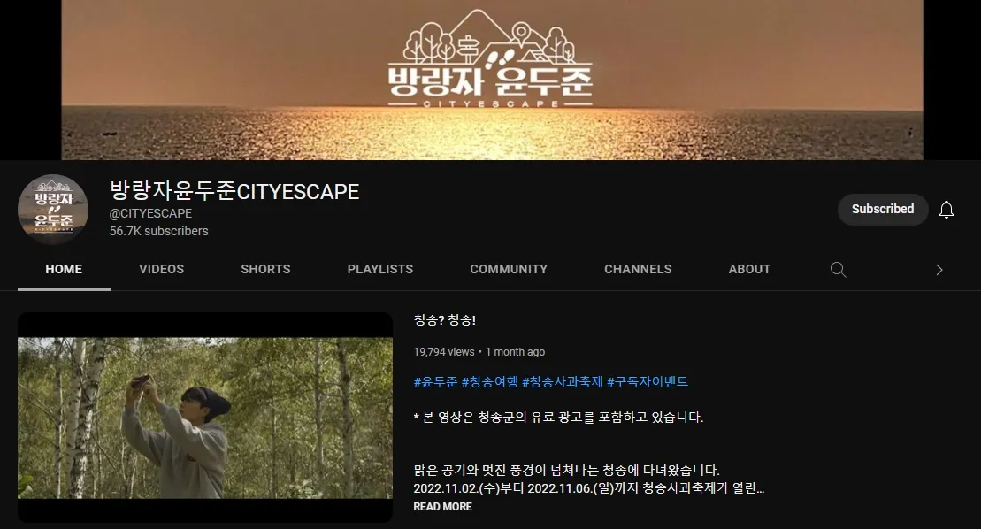Follow the #청송여행 hashtag link
Image resolution: width=981 pixels, height=529 pixels.
point(489,382)
